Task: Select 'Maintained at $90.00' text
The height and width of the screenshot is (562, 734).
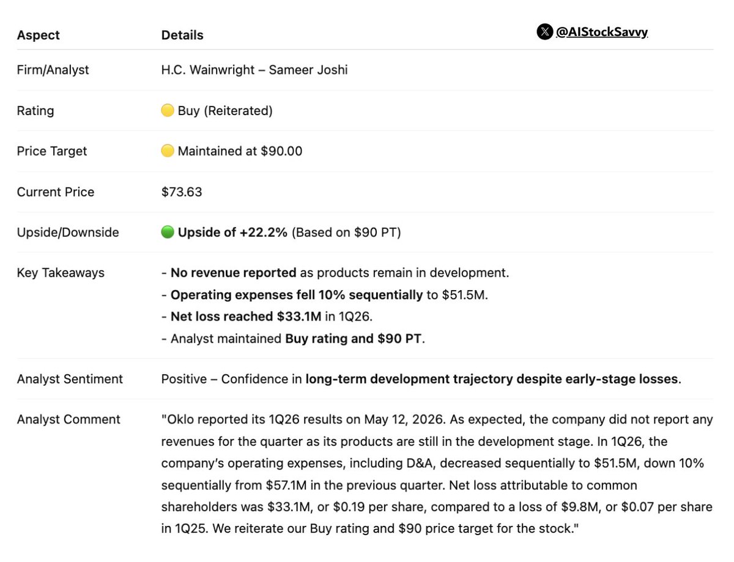Action: click(240, 151)
